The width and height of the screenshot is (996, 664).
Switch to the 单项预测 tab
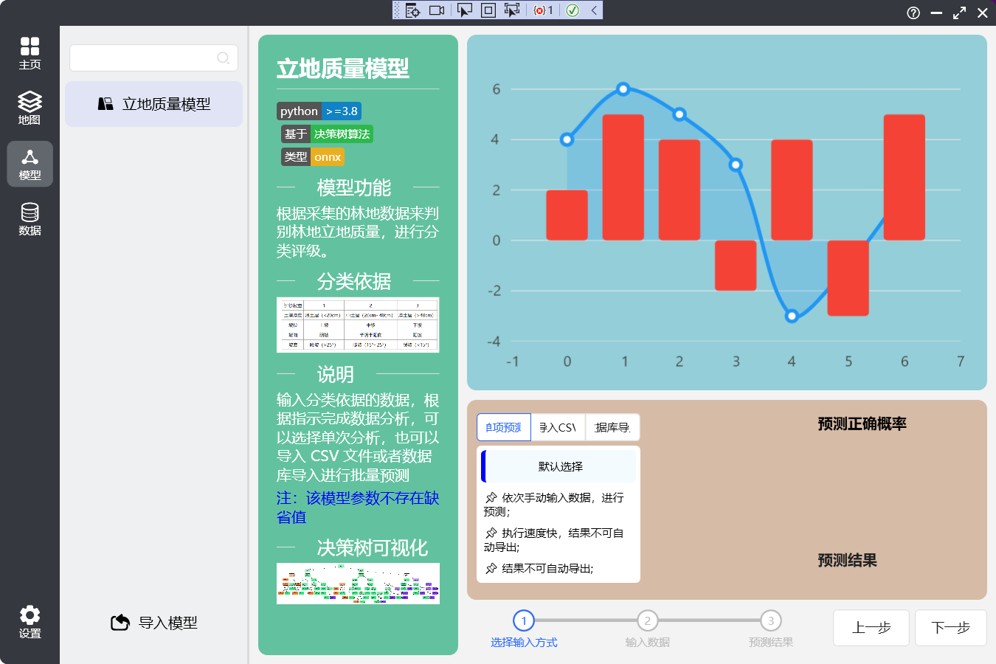click(x=503, y=427)
